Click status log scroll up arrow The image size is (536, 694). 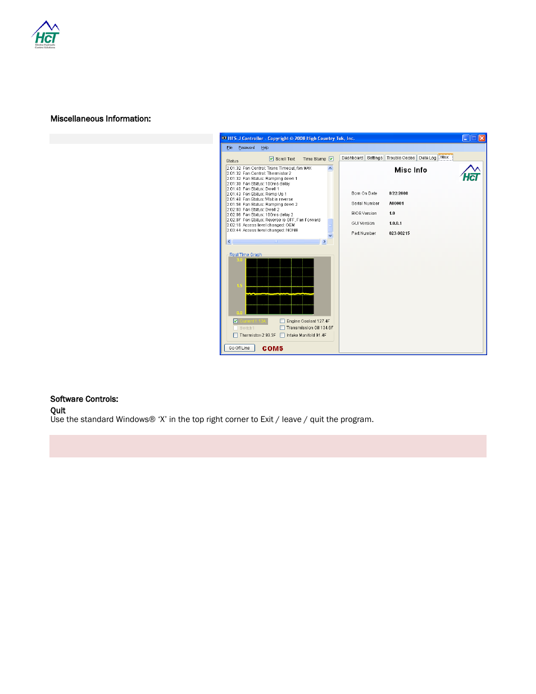330,168
